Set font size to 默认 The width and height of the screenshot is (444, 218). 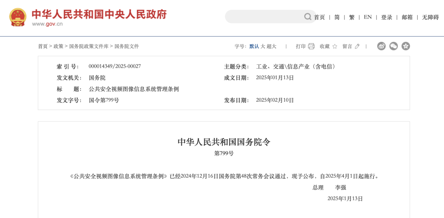254,46
